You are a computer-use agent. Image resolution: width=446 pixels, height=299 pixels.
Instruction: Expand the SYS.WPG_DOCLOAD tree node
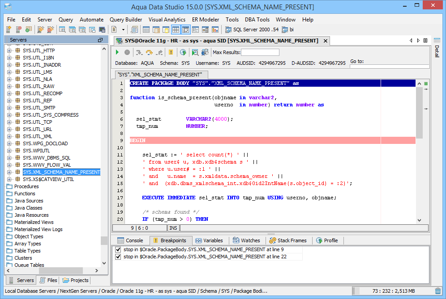tap(9, 143)
